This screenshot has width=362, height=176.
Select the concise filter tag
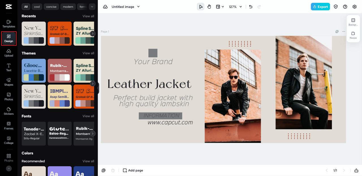coord(51,6)
